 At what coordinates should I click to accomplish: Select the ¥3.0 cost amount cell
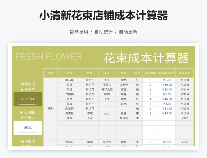tap(184, 142)
